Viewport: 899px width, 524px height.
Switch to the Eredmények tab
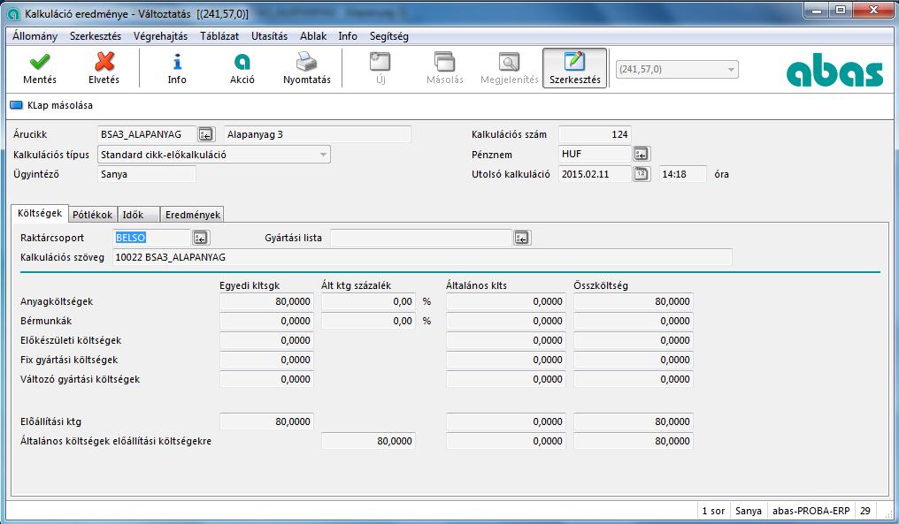tap(192, 215)
